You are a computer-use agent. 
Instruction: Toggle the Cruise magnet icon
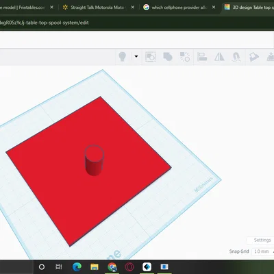point(236,57)
